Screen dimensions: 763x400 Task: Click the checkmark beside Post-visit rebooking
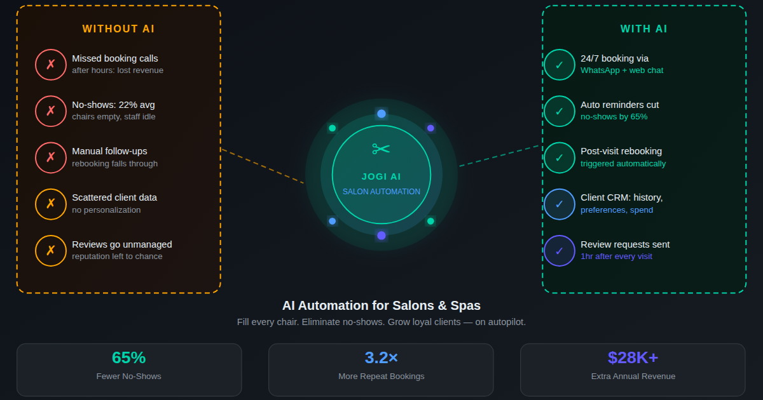[x=560, y=157]
